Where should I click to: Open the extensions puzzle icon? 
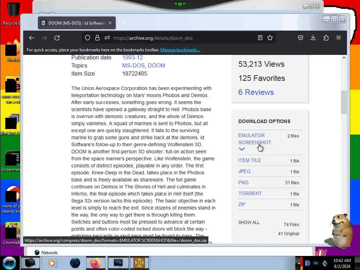point(326,38)
